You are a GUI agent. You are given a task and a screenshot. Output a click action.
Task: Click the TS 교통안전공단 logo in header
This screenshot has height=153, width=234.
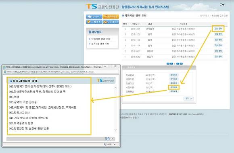click(x=102, y=6)
